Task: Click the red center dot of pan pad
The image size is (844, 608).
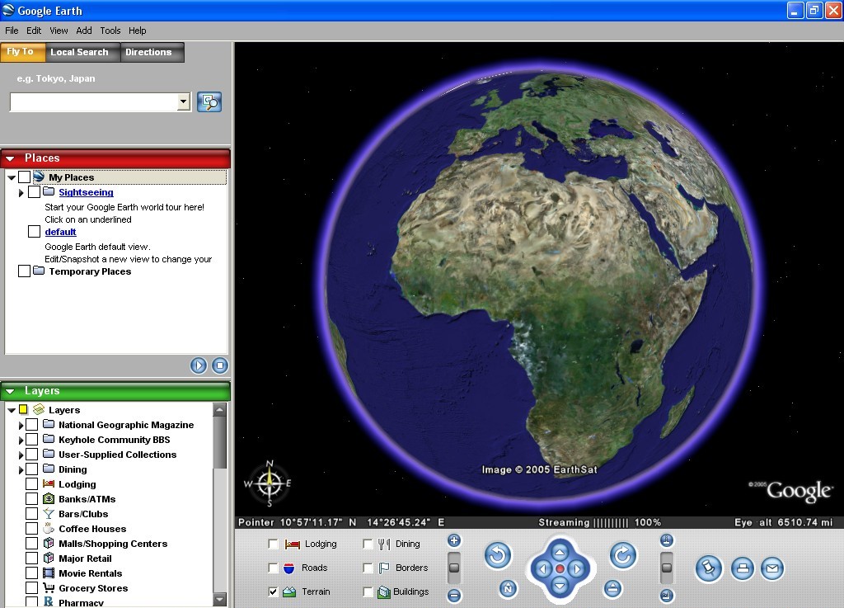Action: point(560,568)
